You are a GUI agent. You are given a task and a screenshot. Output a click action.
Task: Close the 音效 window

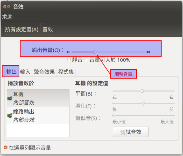coord(5,7)
